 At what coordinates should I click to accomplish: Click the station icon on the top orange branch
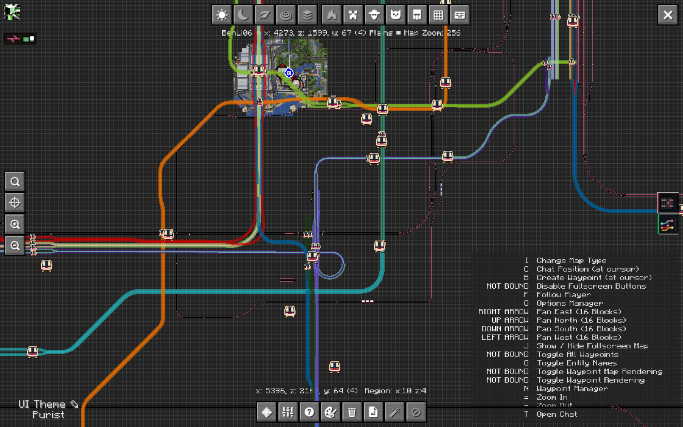coord(446,82)
